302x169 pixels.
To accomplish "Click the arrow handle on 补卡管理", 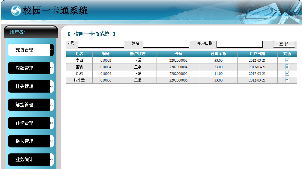I will 52,123.
